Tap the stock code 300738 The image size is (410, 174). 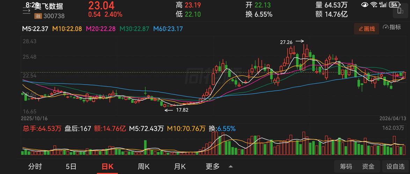point(54,16)
